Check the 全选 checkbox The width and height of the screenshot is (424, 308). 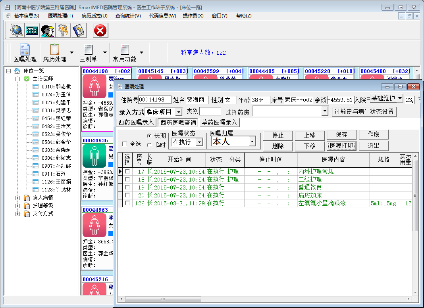(124, 144)
